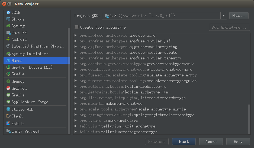Viewport: 254px width, 148px height.
Task: Expand appfuse-modular-jsf archetype node
Action: [x=76, y=41]
